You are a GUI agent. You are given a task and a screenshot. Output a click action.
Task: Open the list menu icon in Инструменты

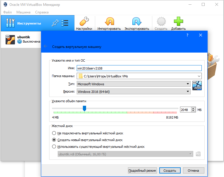coord(65,23)
